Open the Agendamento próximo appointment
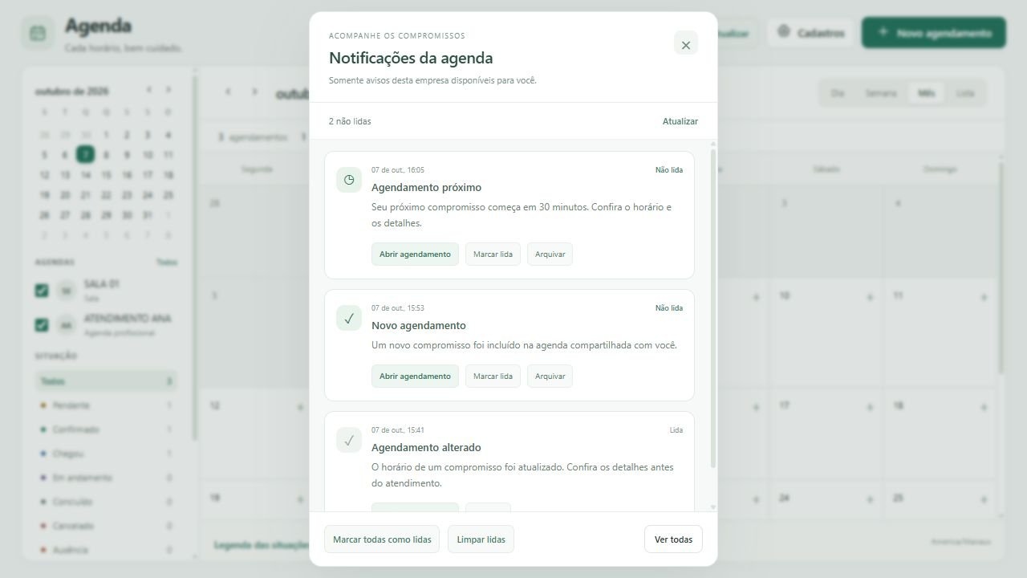 [x=415, y=254]
